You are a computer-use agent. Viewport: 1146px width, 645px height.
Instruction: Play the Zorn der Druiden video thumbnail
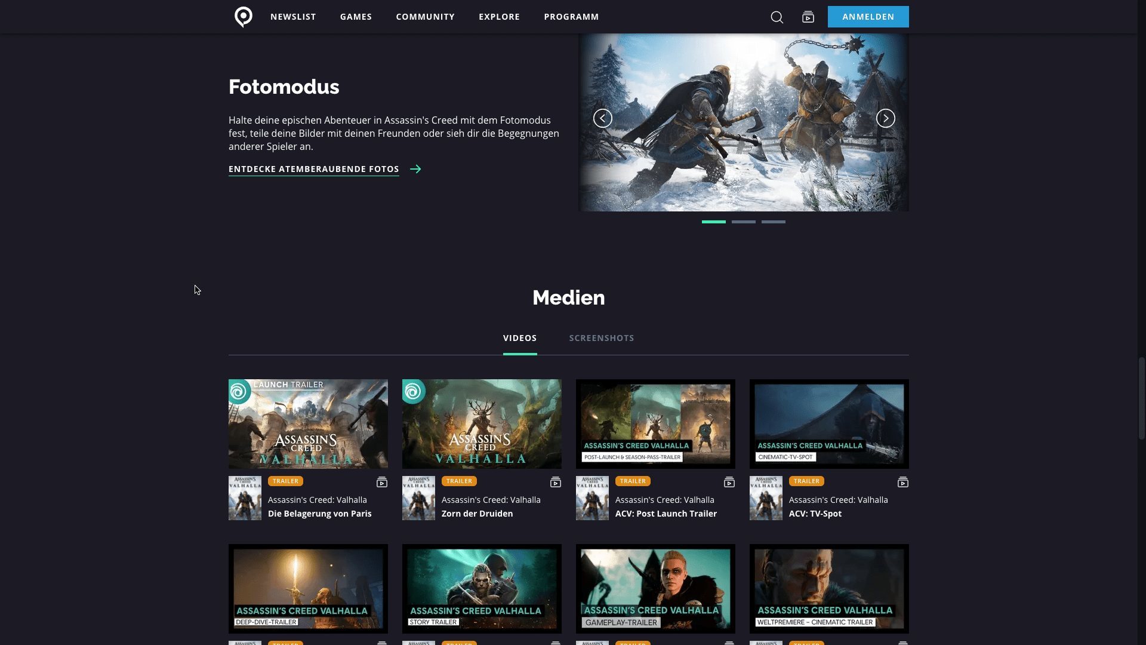click(482, 424)
